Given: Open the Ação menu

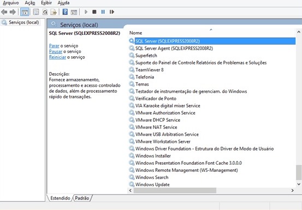Looking at the screenshot, I should coord(30,3).
